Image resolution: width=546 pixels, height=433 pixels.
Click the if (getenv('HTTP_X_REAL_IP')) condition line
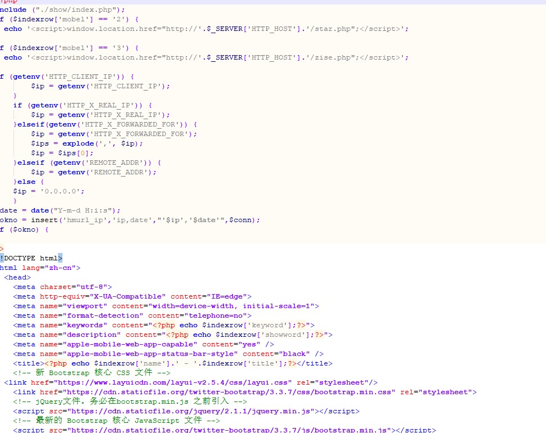click(83, 105)
